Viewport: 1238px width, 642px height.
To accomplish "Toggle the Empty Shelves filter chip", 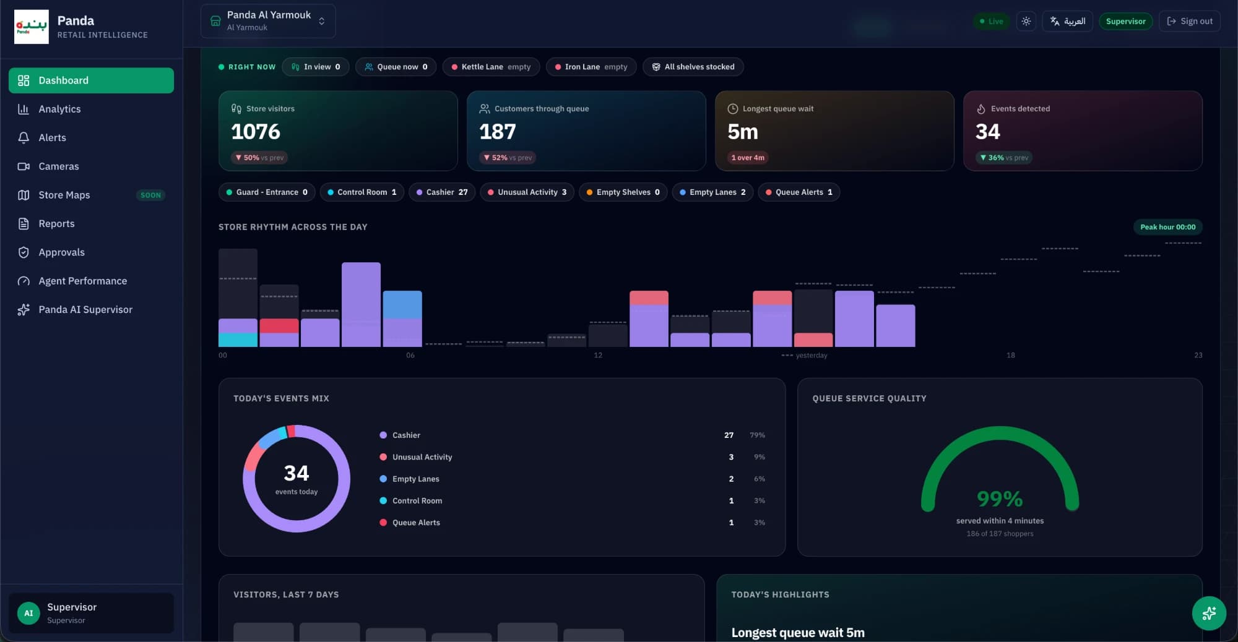I will coord(623,192).
